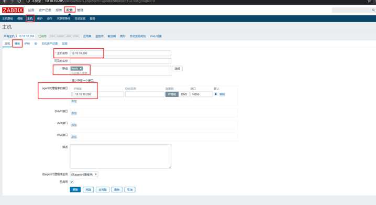Open the agent proxy monitoring dropdown

point(84,174)
